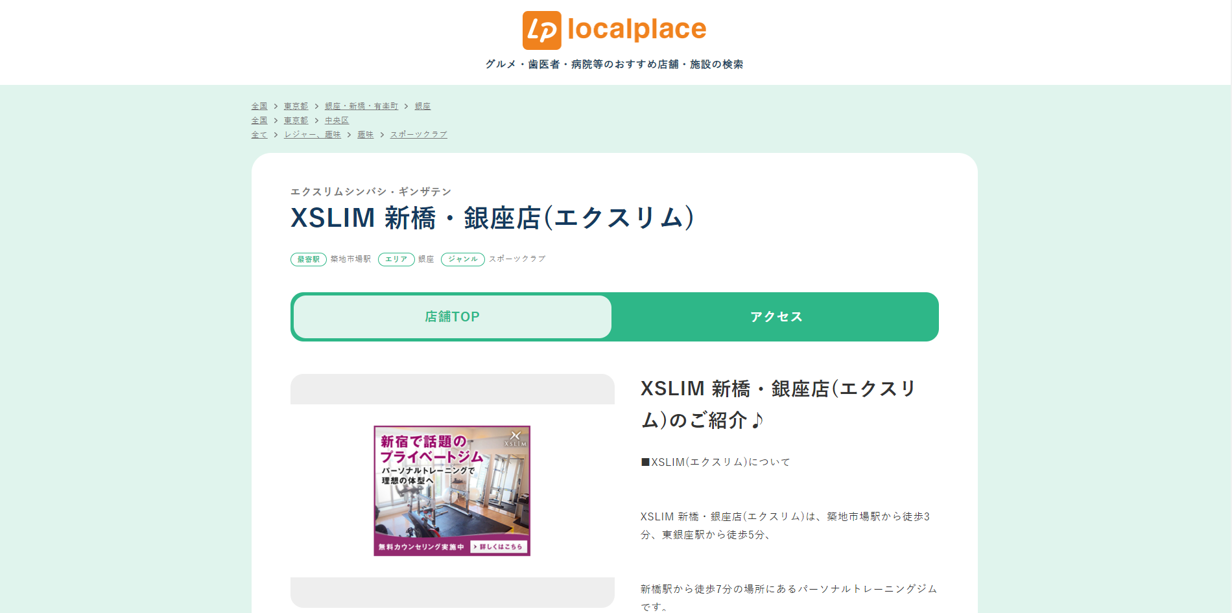Screen dimensions: 1232x613
Task: Click 全国 breadcrumb in the 銀座 area row
Action: [x=259, y=106]
